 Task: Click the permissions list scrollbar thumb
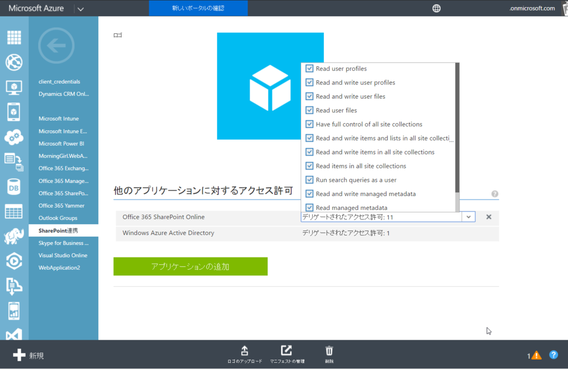pos(458,127)
